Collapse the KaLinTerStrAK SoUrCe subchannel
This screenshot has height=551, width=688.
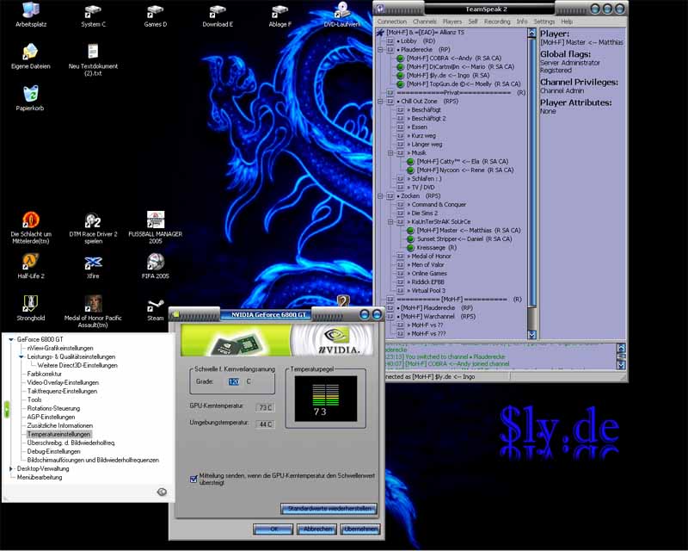click(x=390, y=222)
